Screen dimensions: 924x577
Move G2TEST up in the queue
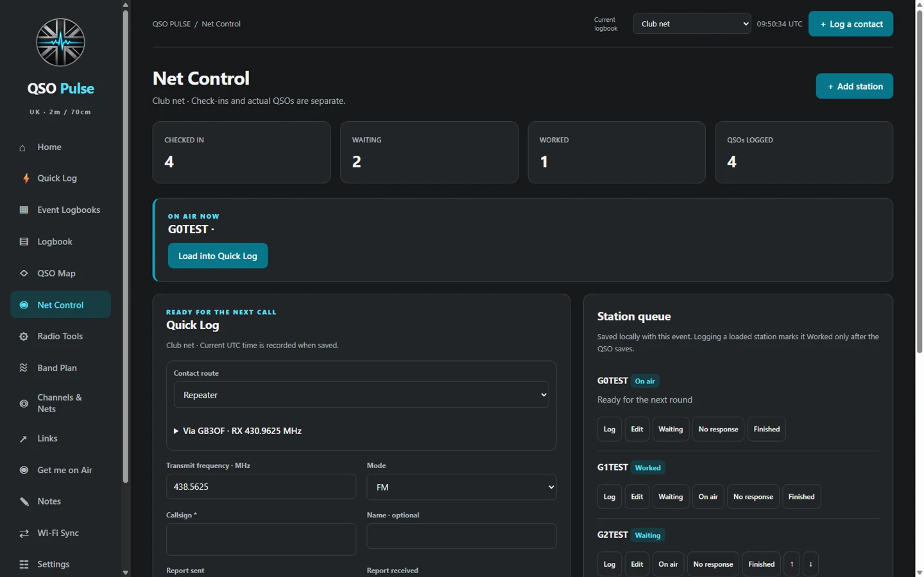click(x=792, y=564)
